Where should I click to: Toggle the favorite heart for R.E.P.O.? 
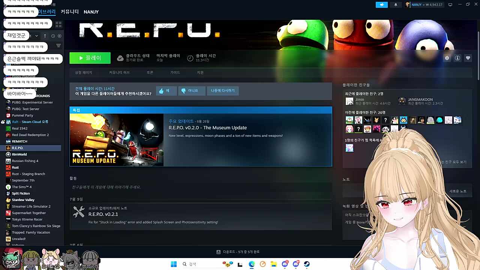coord(468,58)
